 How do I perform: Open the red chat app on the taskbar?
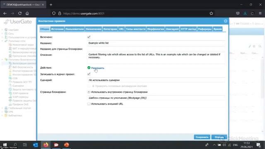pyautogui.click(x=56, y=145)
